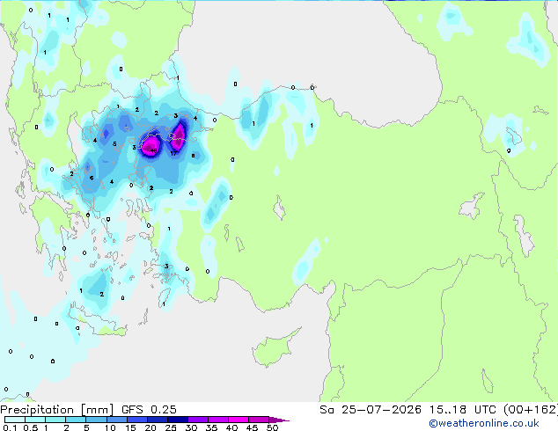Viewport: 558px width, 431px height.
Task: Click the legend label '30'
Action: pos(191,427)
